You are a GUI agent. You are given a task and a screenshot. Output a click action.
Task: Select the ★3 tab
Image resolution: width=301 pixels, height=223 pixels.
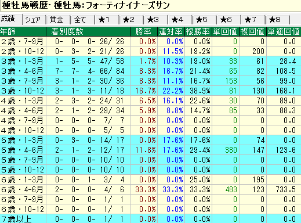pyautogui.click(x=155, y=20)
